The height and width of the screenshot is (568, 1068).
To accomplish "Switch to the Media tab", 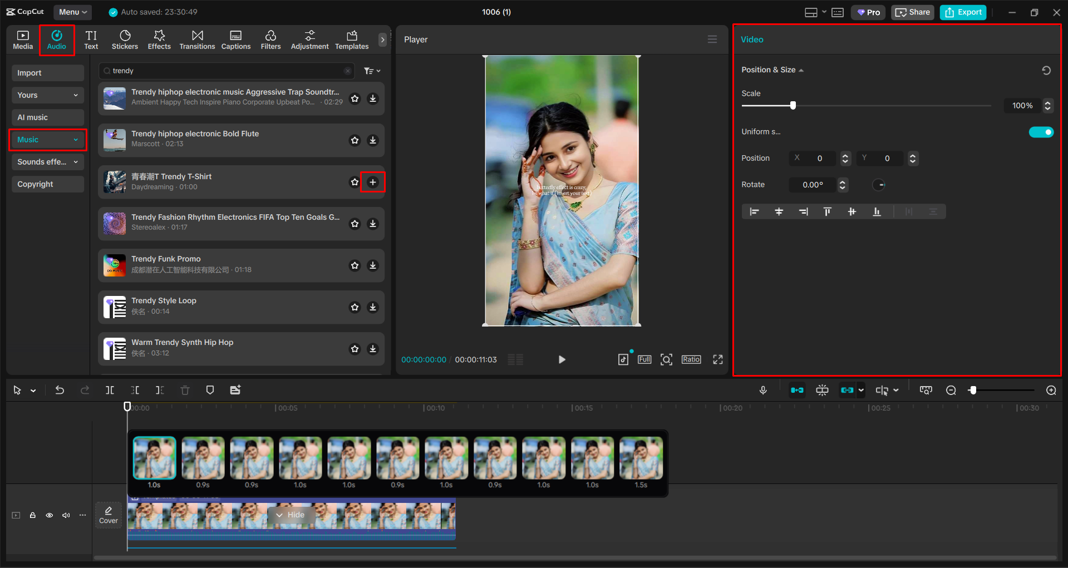I will coord(22,39).
